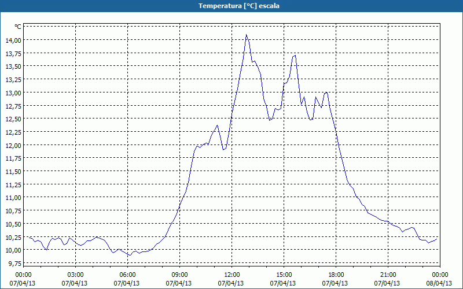Click the 12,00 y-axis value
The image size is (463, 289).
coord(13,146)
